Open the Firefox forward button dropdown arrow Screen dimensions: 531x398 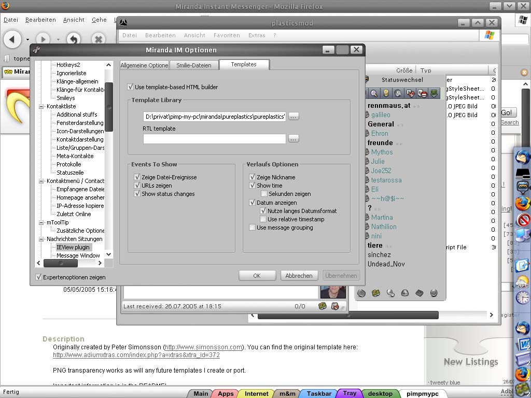[58, 39]
